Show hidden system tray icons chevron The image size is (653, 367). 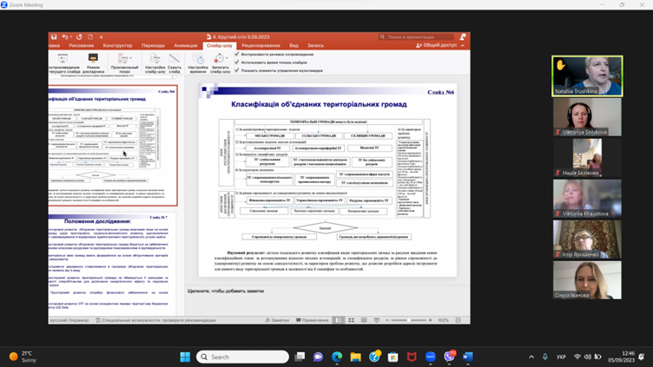(x=531, y=357)
